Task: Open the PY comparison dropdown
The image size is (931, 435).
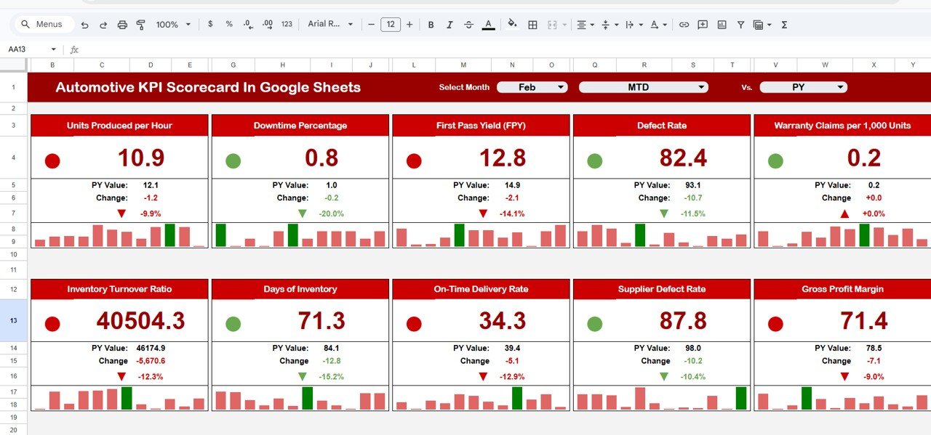Action: pyautogui.click(x=803, y=87)
